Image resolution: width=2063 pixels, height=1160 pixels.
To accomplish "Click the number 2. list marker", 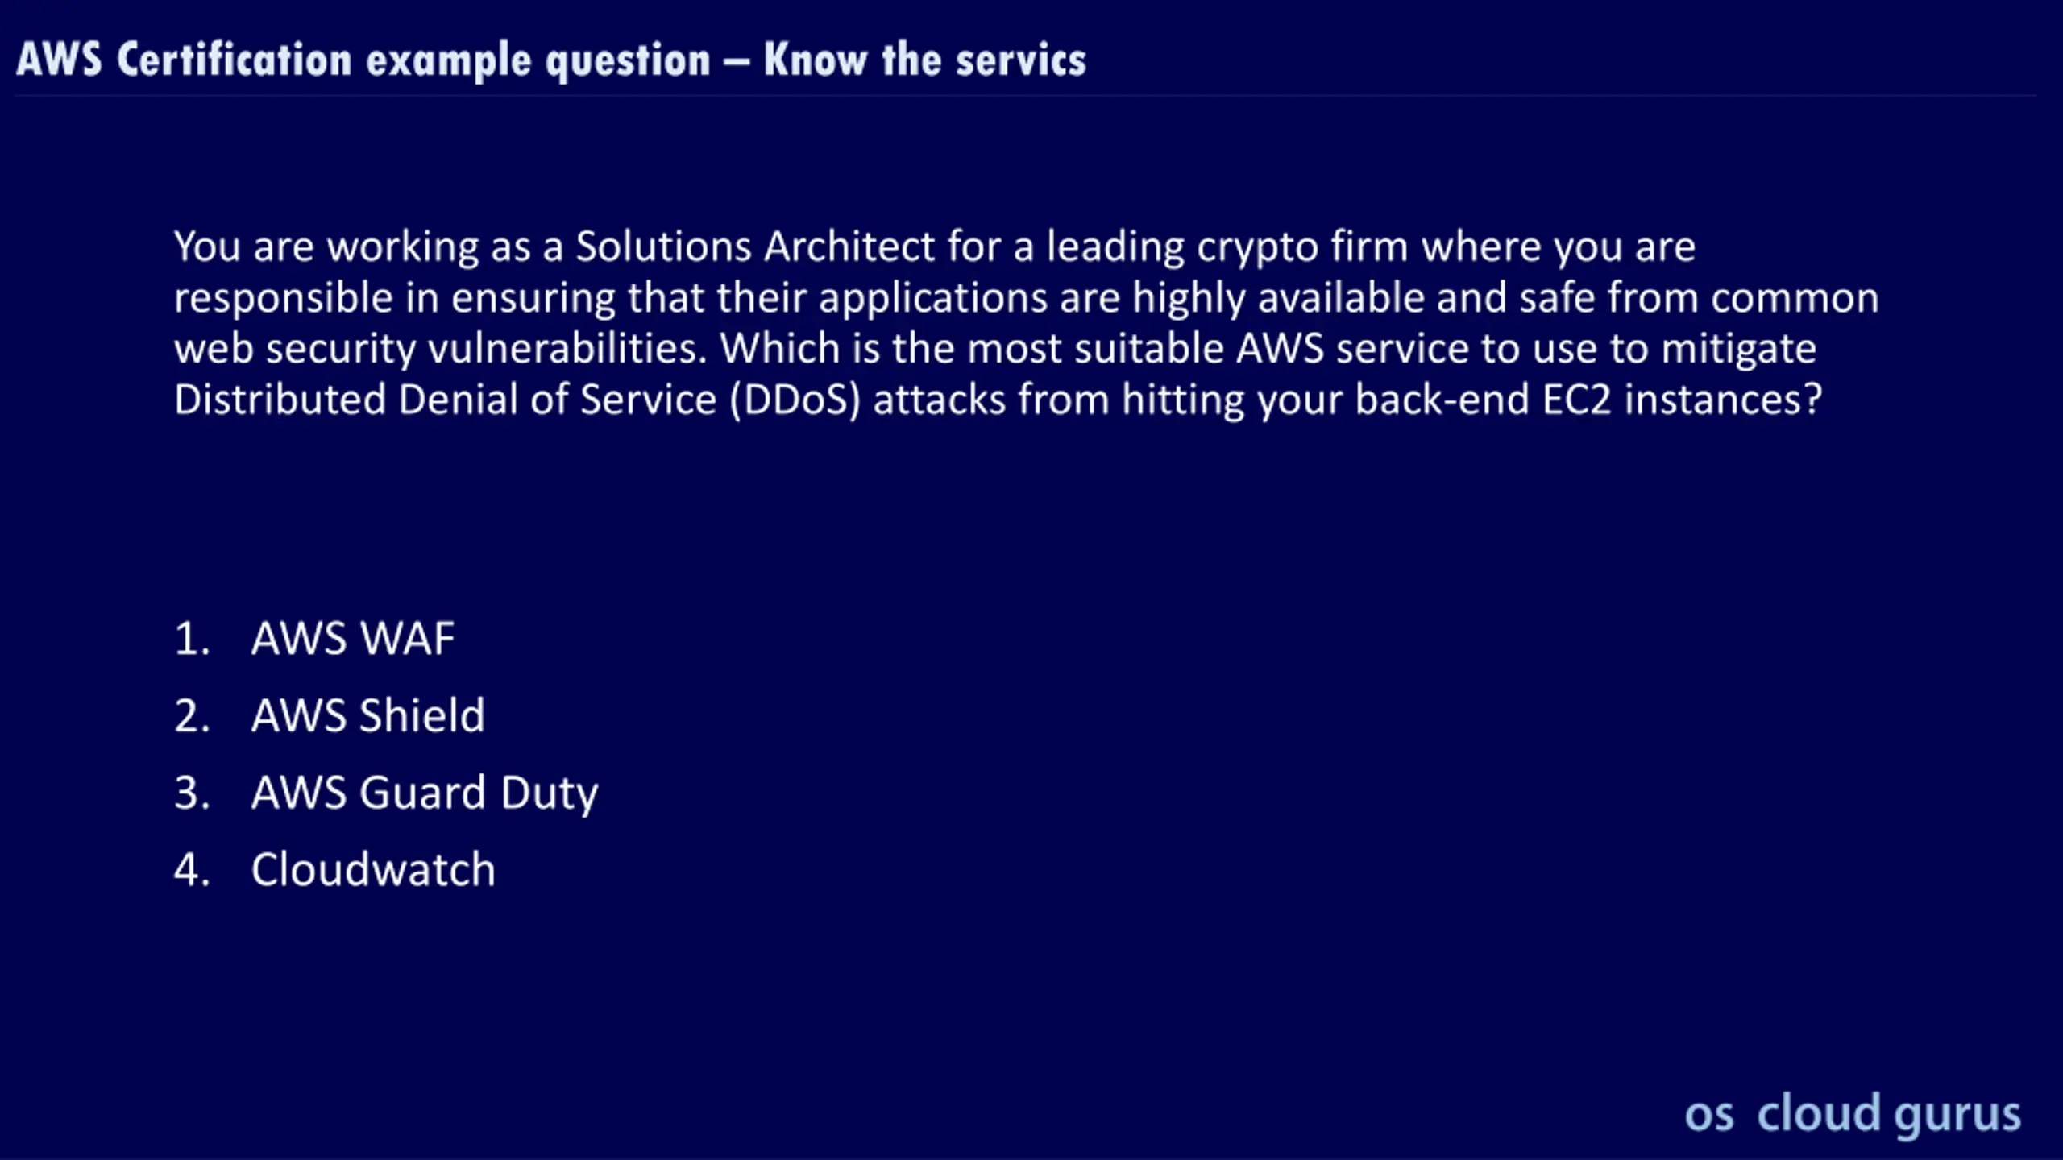I will (192, 715).
